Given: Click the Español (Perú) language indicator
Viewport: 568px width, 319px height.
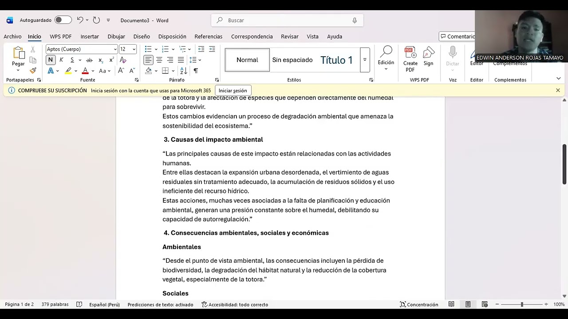Looking at the screenshot, I should tap(104, 304).
